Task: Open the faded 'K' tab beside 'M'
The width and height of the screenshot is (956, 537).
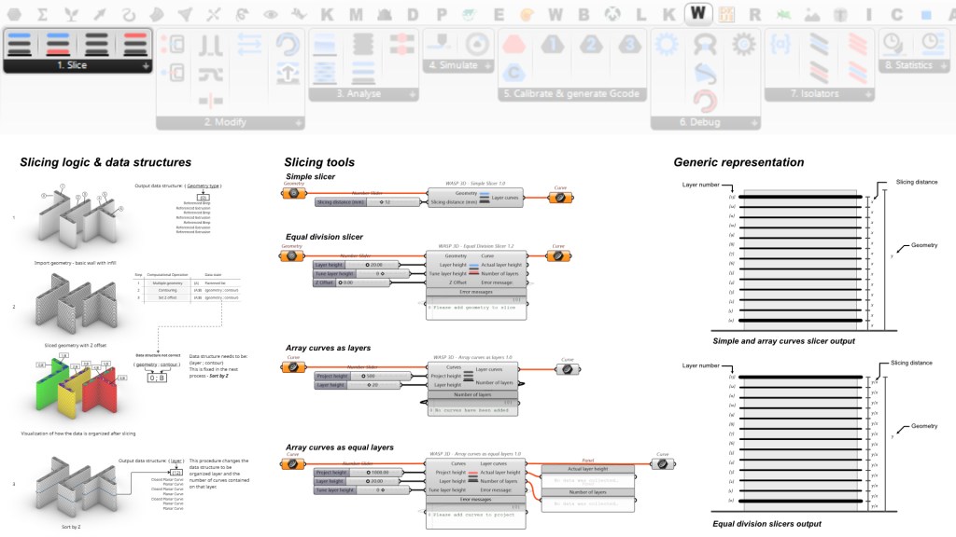Action: 326,15
